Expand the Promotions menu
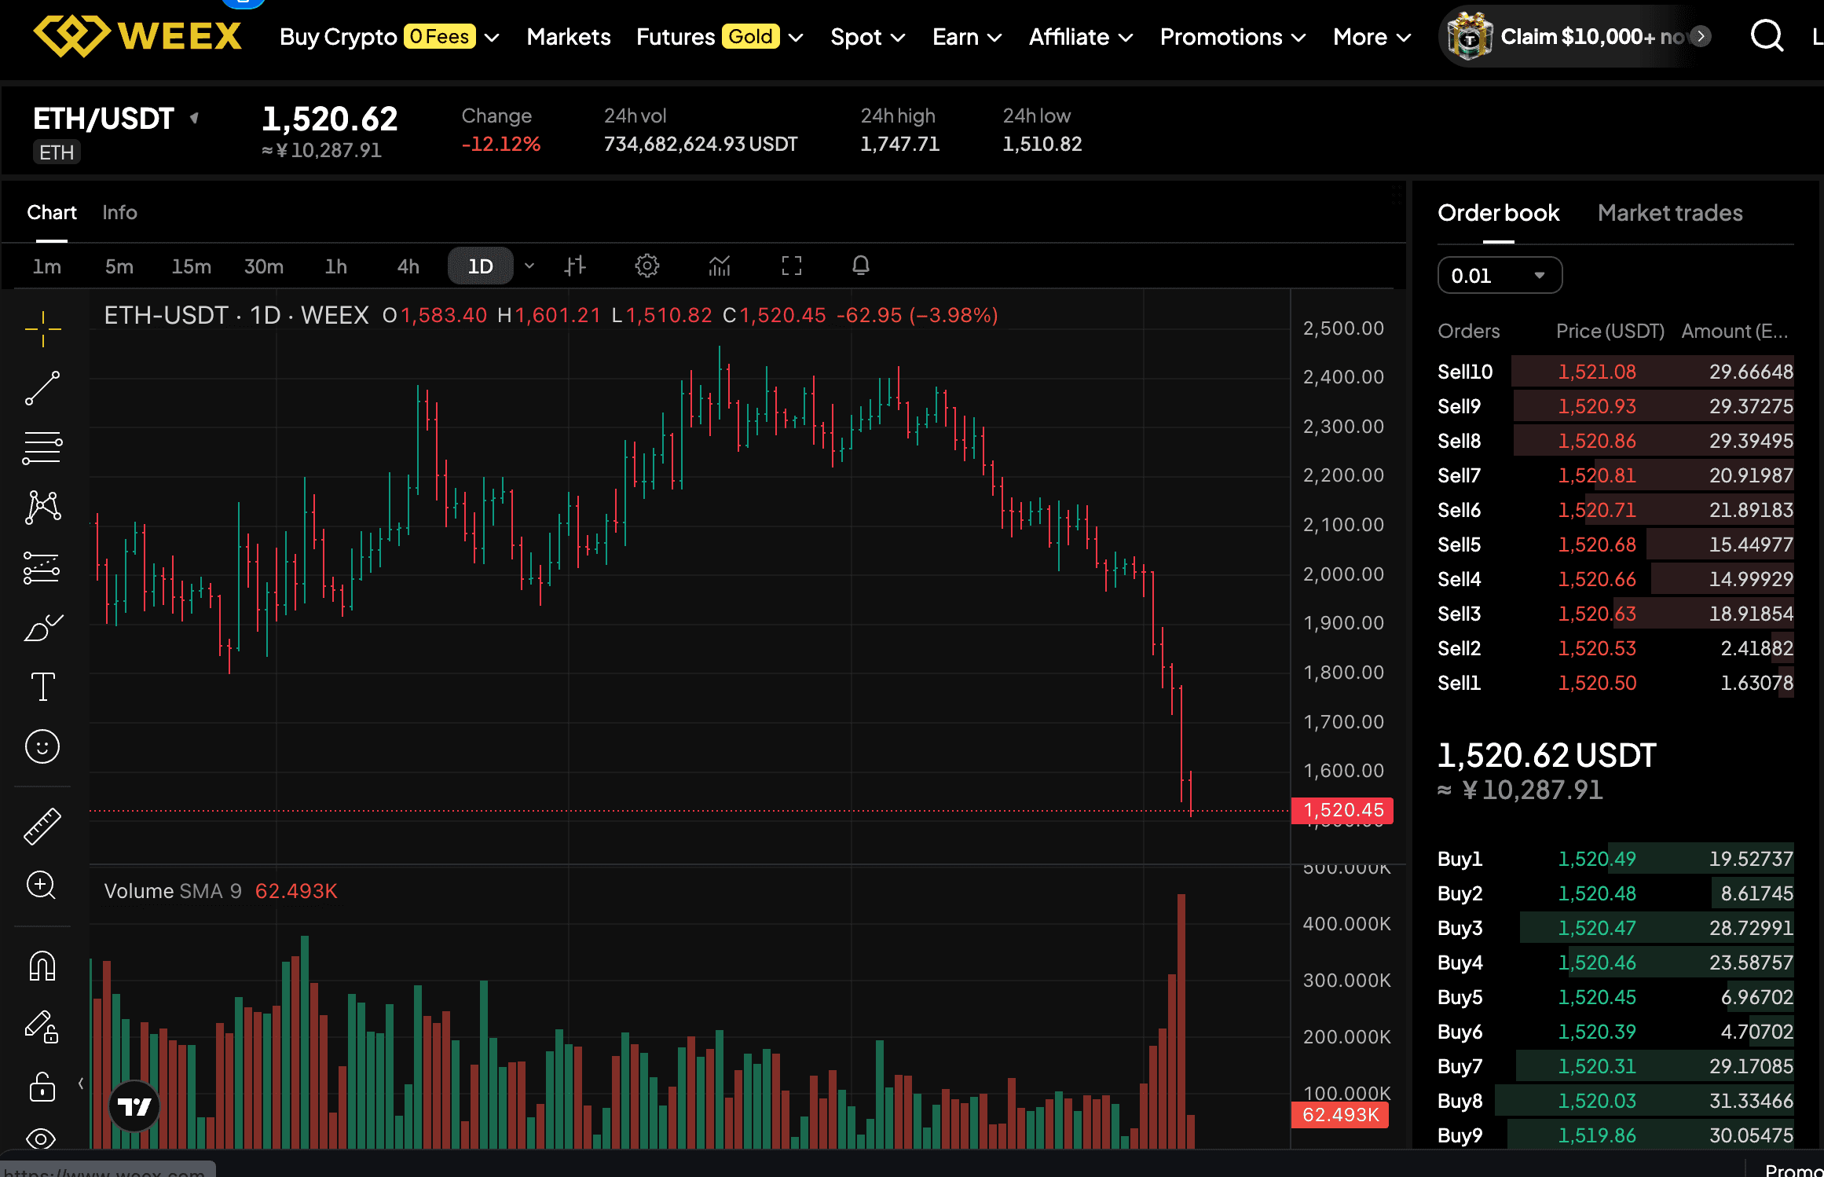 click(x=1232, y=37)
